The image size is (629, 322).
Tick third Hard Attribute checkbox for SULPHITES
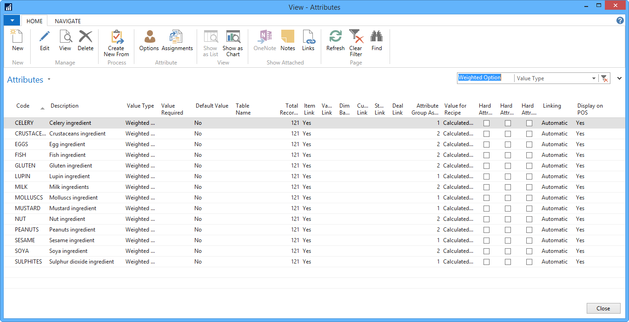point(529,262)
